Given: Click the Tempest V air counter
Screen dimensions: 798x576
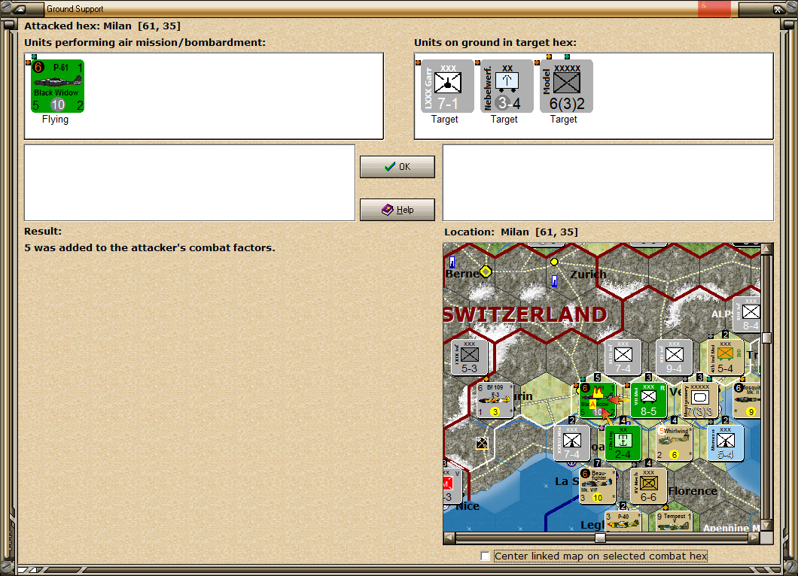Looking at the screenshot, I should tap(675, 521).
